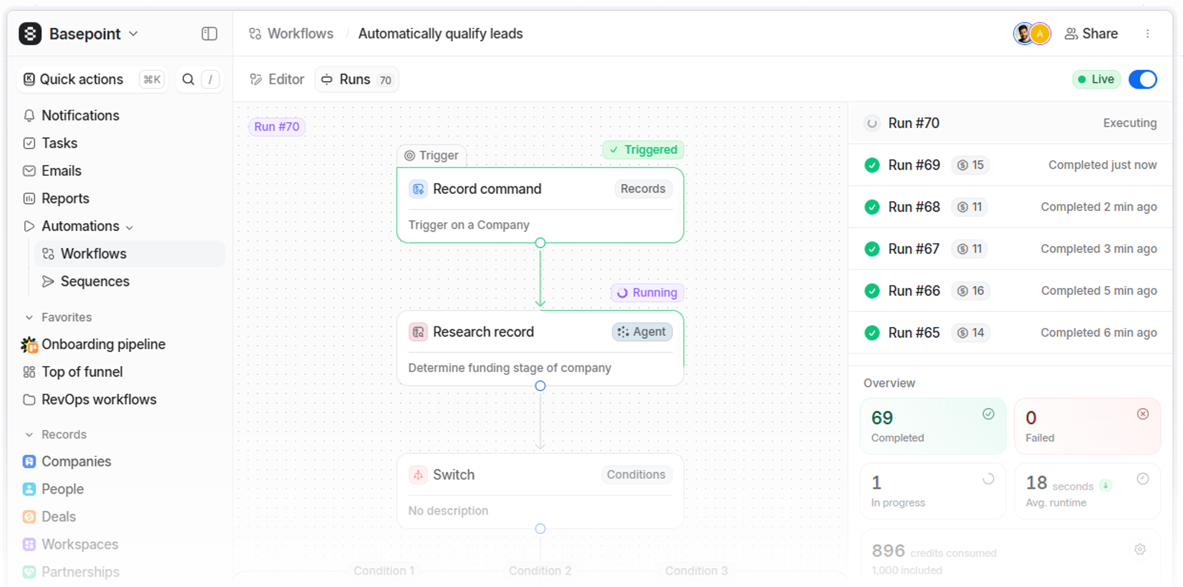
Task: Open Notifications bell icon
Action: click(29, 115)
